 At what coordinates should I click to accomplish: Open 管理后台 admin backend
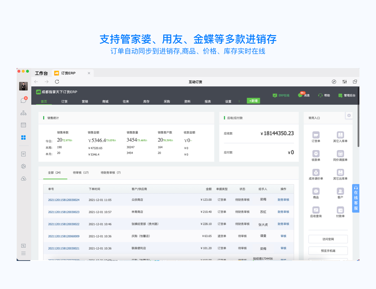coord(347,96)
